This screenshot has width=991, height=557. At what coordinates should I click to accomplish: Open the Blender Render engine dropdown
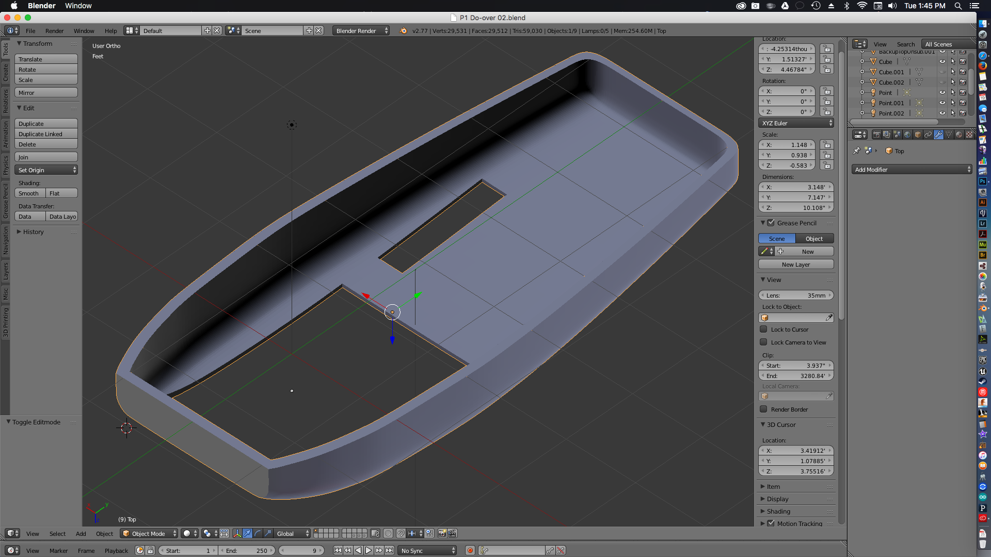coord(361,30)
